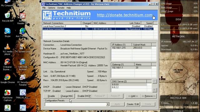The width and height of the screenshot is (200, 112).
Task: Follow the donate.technitium.com link
Action: coord(125,15)
